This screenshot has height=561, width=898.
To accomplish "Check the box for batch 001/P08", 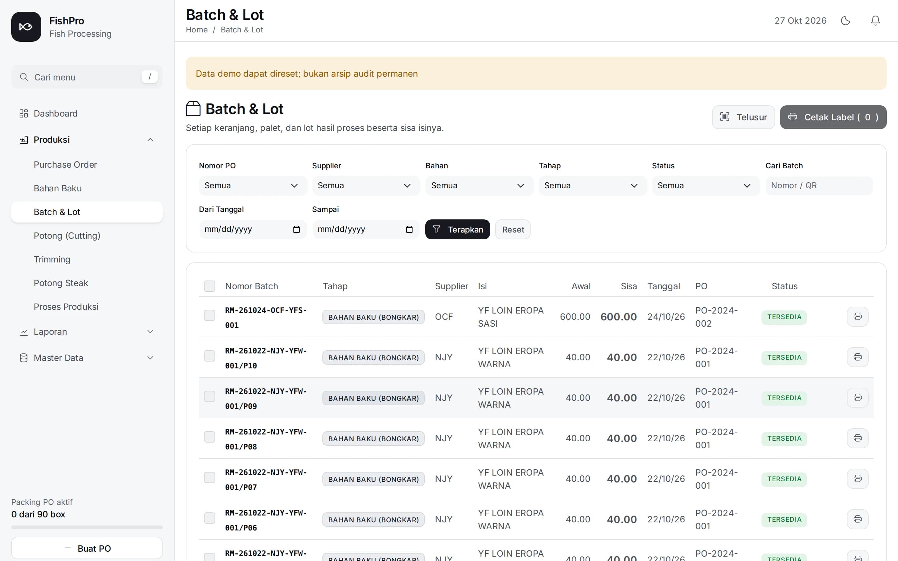I will point(210,437).
